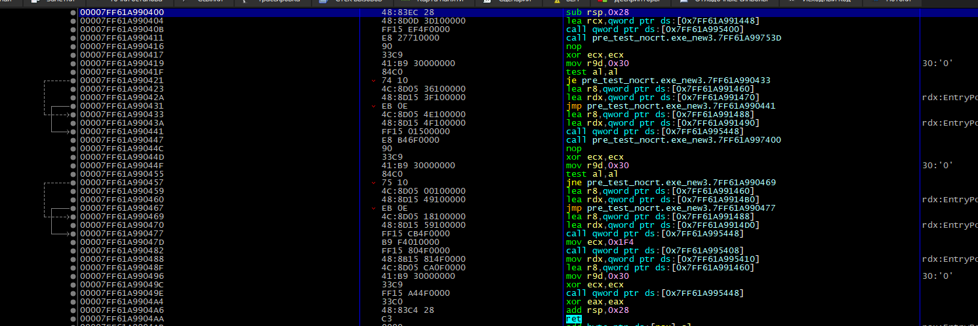
Task: Click red jump arrow beside bytes 74 10
Action: coord(373,81)
